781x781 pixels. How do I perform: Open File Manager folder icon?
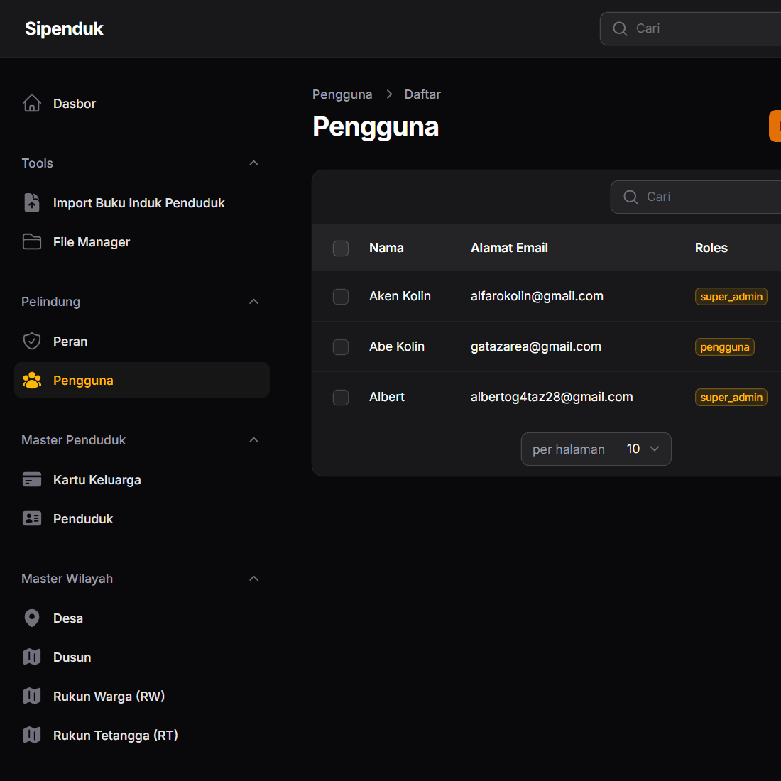32,242
